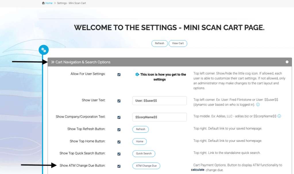The image size is (294, 174).
Task: Uncheck Show Top Quick Search Button checkbox
Action: 119,154
